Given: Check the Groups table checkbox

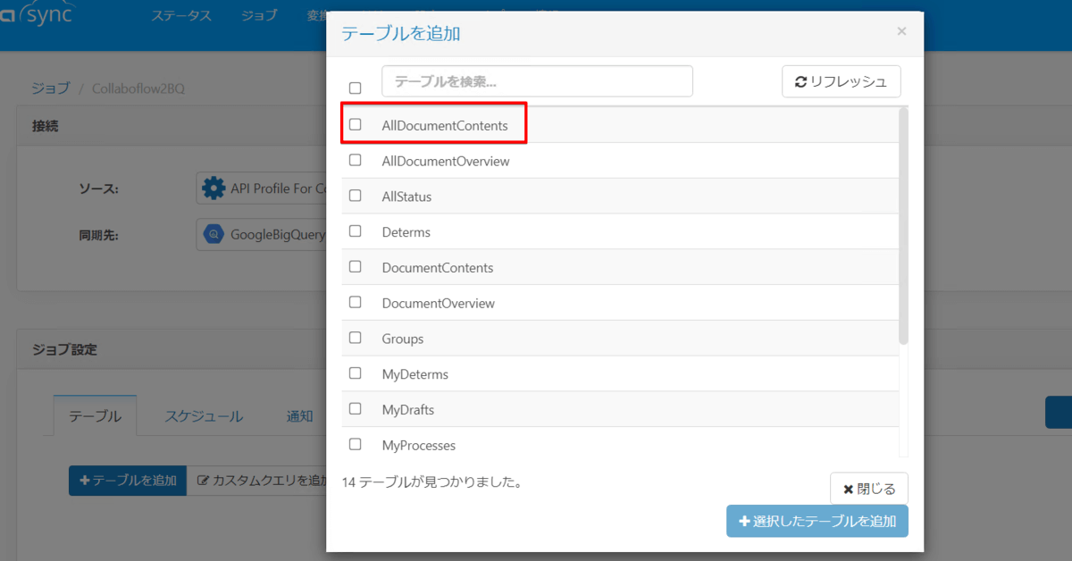Looking at the screenshot, I should (x=356, y=338).
